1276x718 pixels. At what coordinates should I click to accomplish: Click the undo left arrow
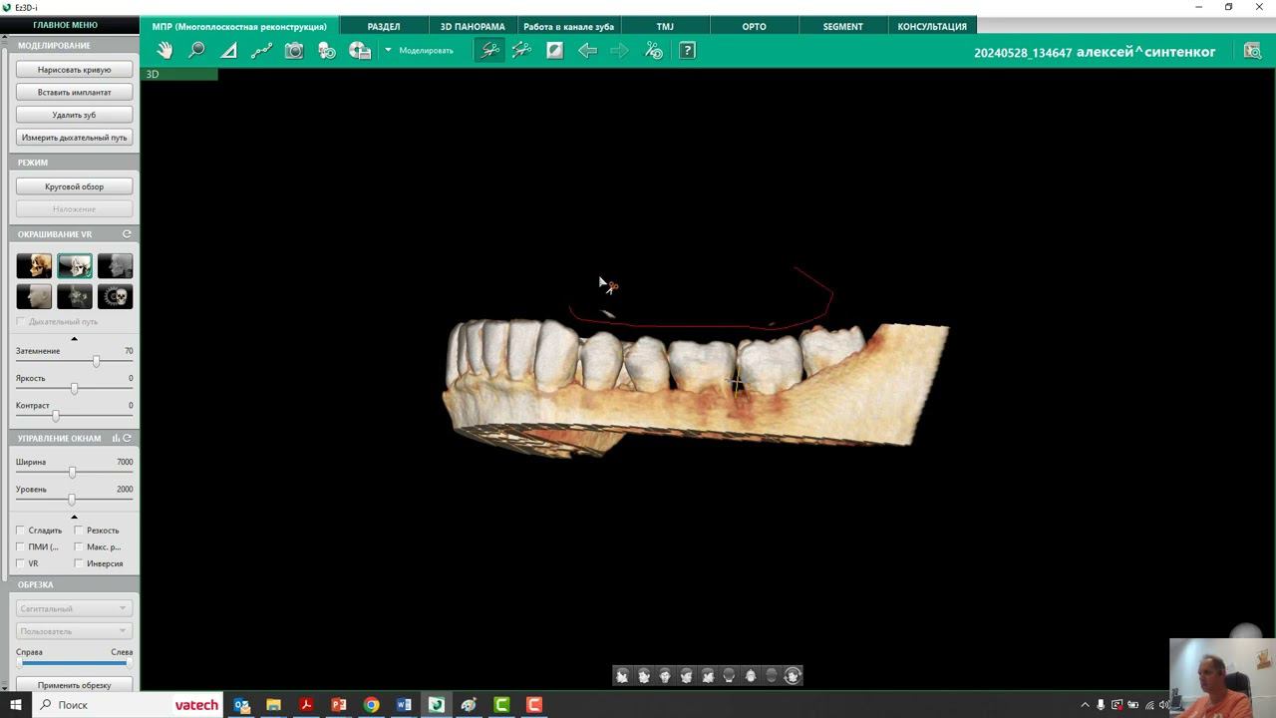click(x=587, y=50)
